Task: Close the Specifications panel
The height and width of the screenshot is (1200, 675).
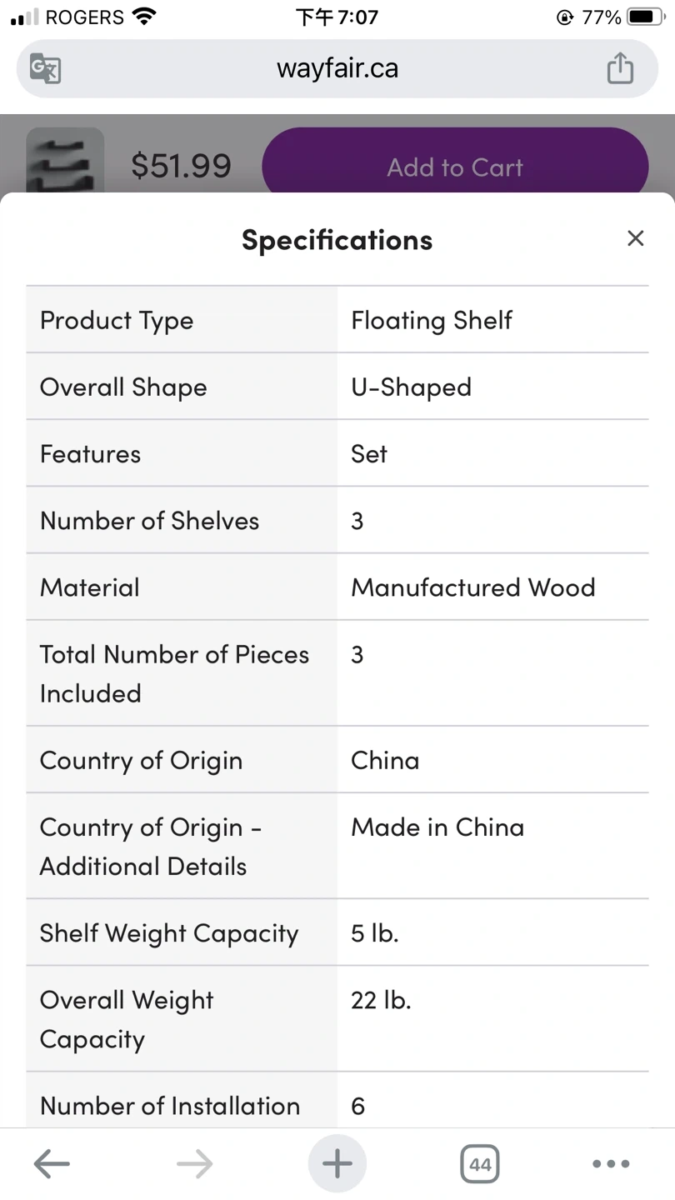Action: pos(636,238)
